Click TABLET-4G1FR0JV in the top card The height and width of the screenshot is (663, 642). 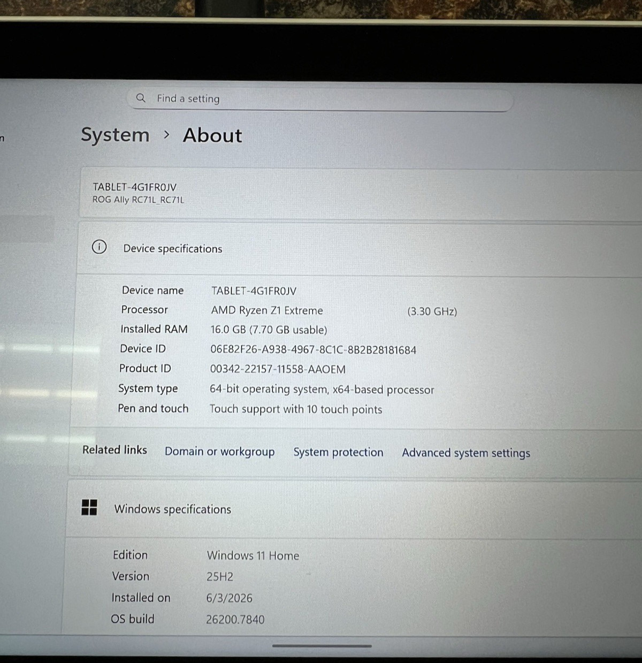(x=134, y=187)
